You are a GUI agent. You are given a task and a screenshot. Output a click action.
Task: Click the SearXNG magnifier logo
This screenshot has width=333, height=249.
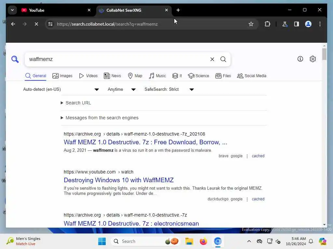pyautogui.click(x=15, y=59)
